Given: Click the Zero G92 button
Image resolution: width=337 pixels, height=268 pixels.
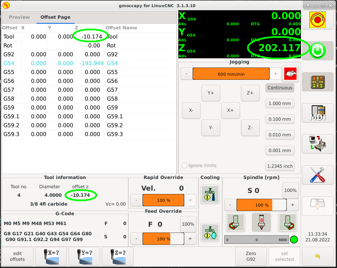Looking at the screenshot, I should (251, 256).
